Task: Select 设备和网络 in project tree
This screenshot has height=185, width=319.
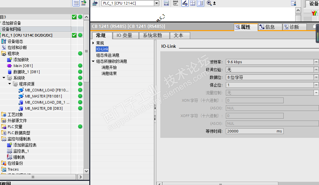Action: click(x=11, y=29)
